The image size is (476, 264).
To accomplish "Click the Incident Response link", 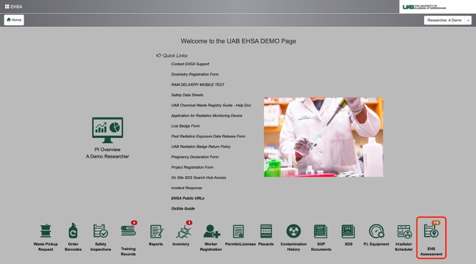I will pyautogui.click(x=187, y=188).
